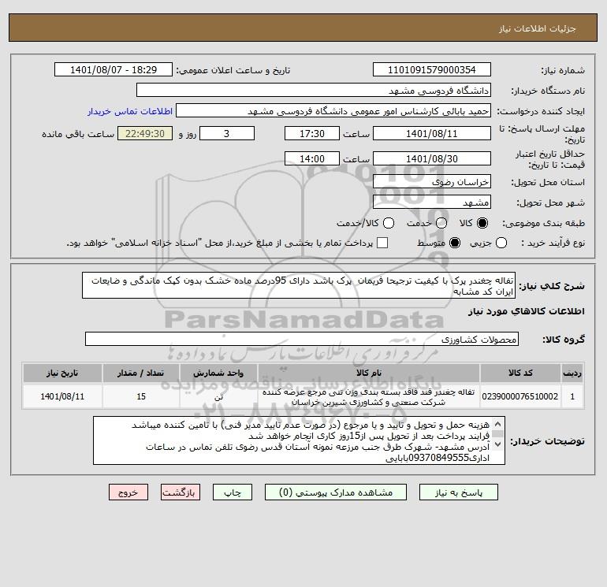Image resolution: width=607 pixels, height=587 pixels.
Task: Click the announcement date-time field 1401/08/07
Action: click(114, 69)
